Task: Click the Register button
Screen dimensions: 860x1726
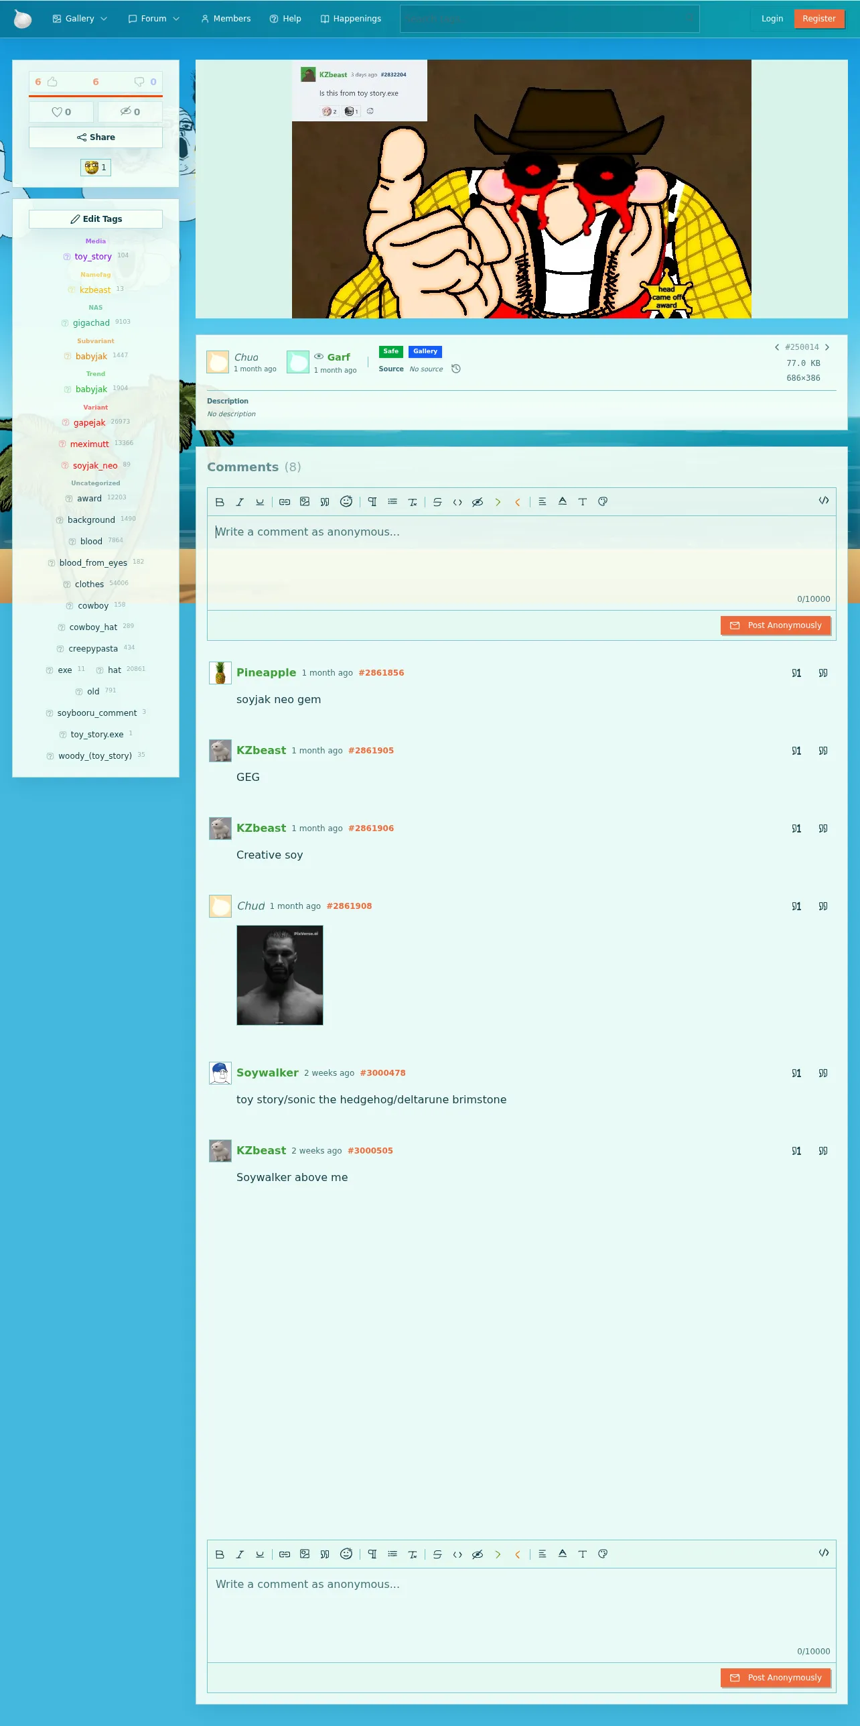Action: (x=819, y=19)
